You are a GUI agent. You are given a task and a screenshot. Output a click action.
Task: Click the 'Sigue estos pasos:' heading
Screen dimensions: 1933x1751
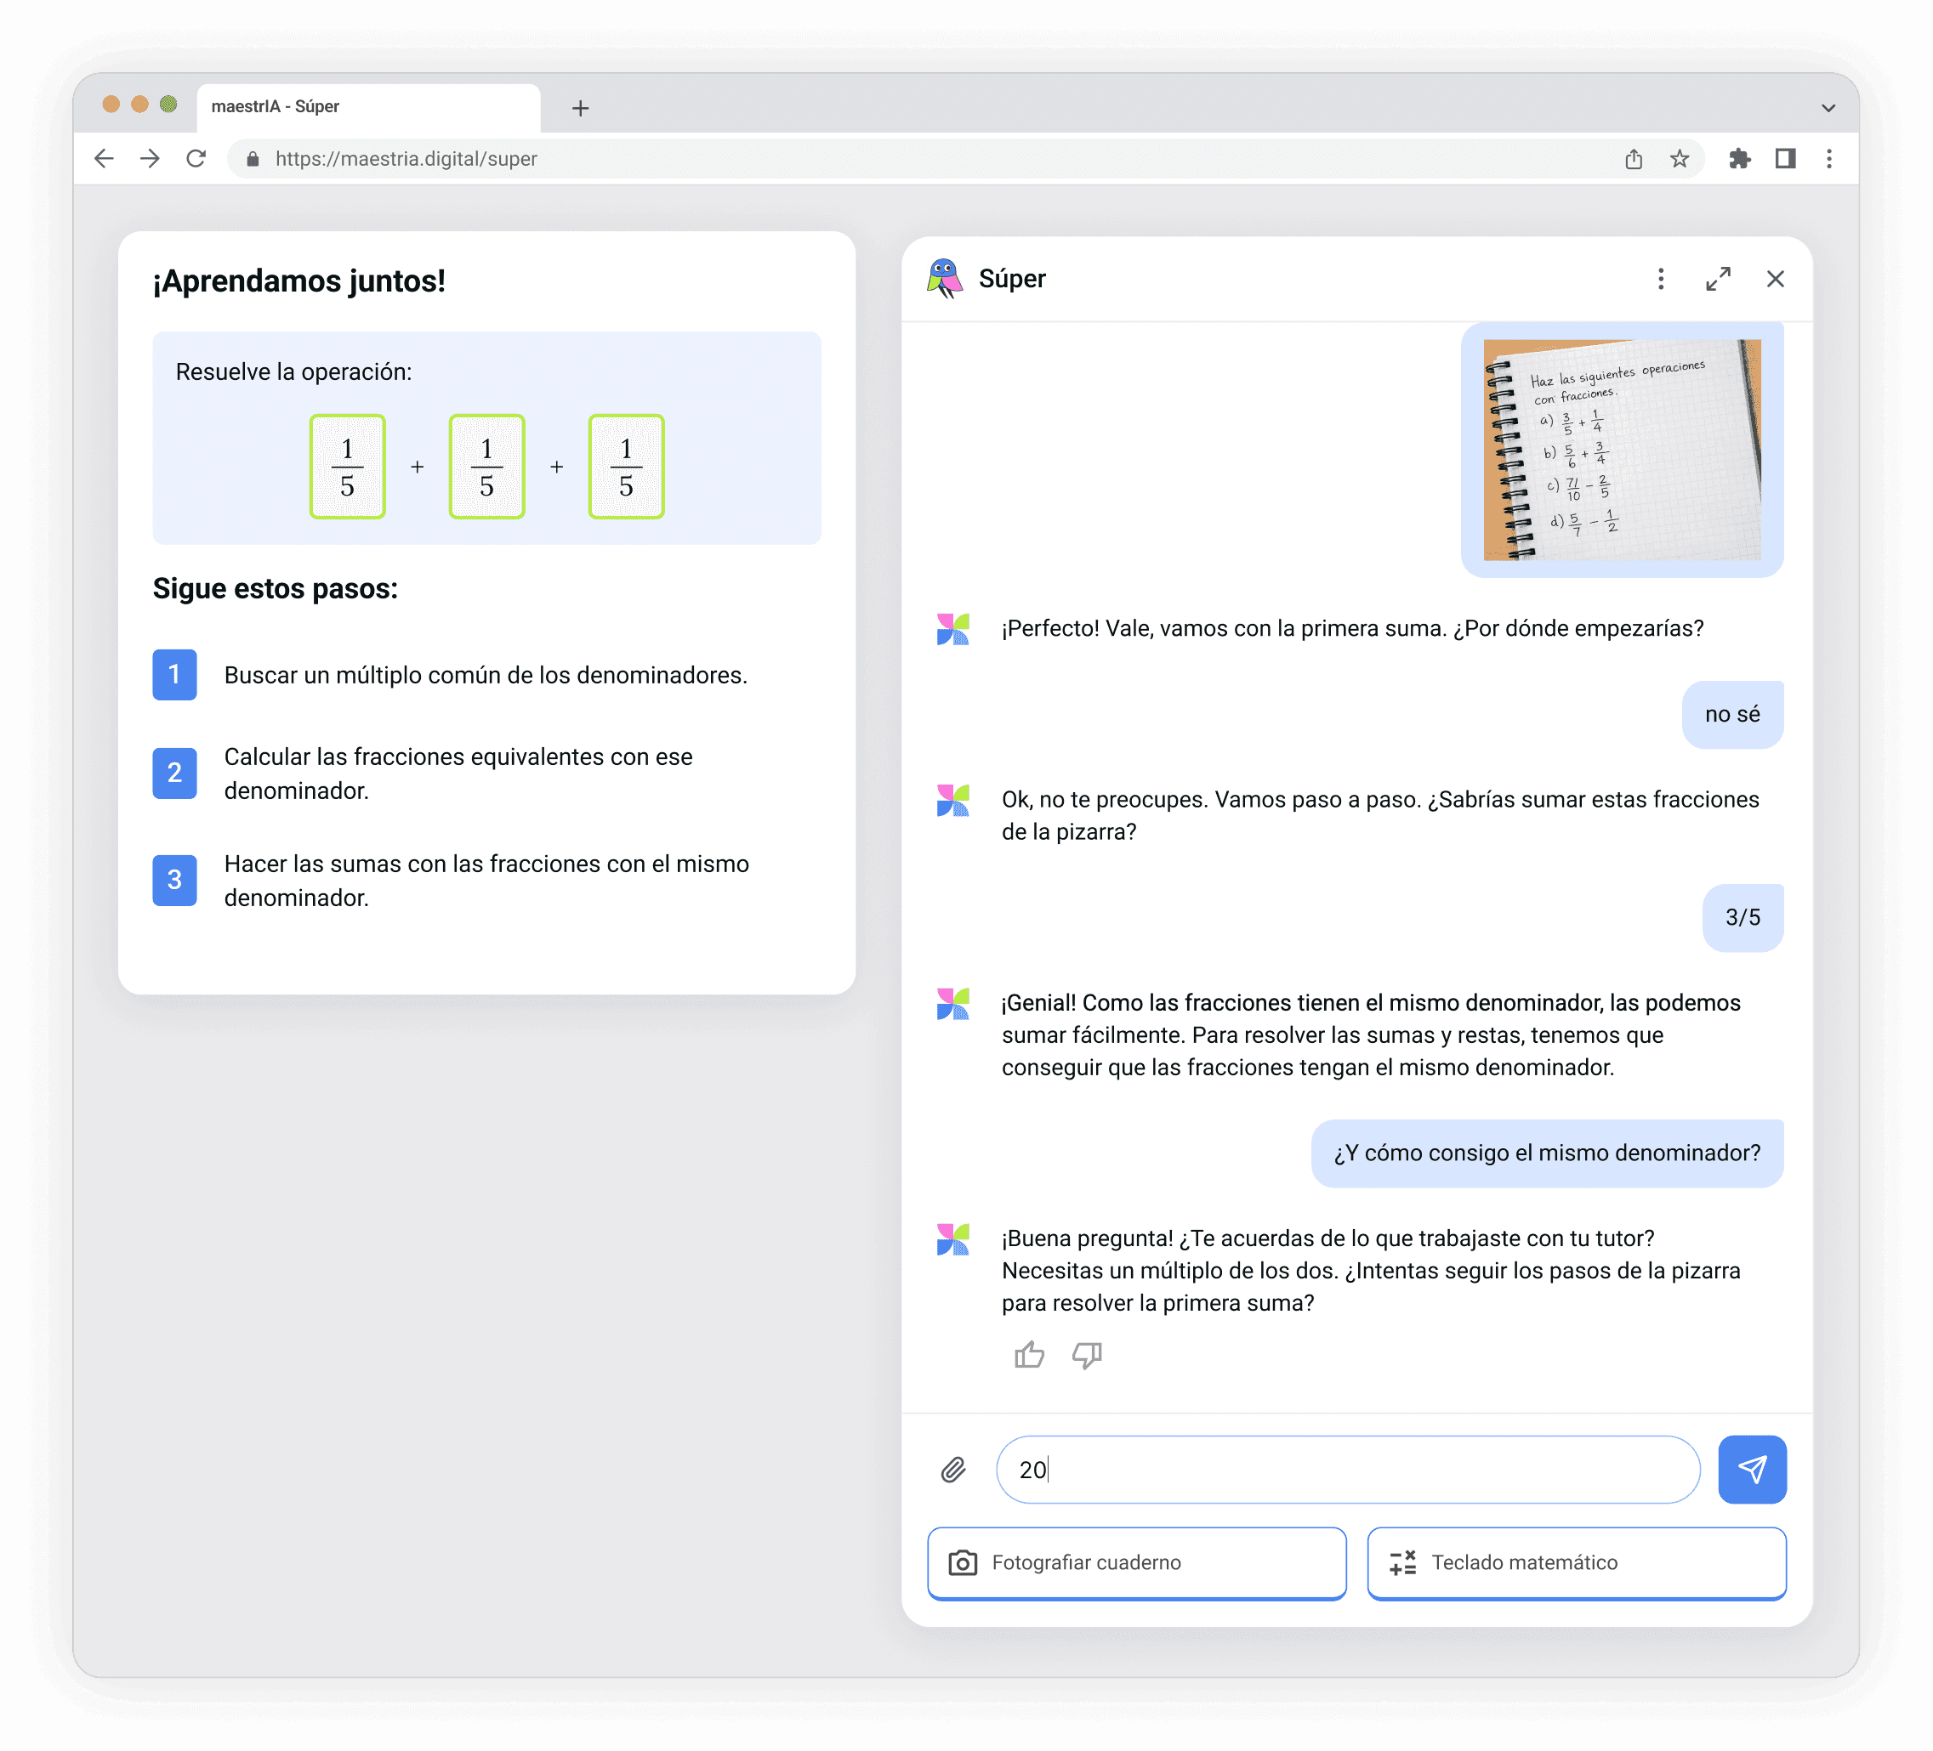(x=276, y=588)
